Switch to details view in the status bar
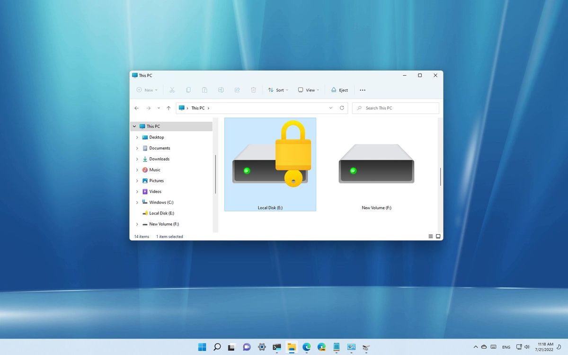 [x=430, y=236]
